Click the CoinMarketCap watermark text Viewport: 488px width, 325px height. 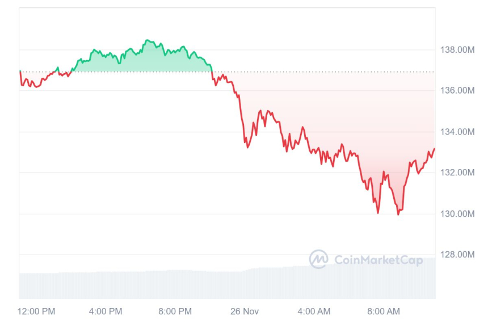378,260
